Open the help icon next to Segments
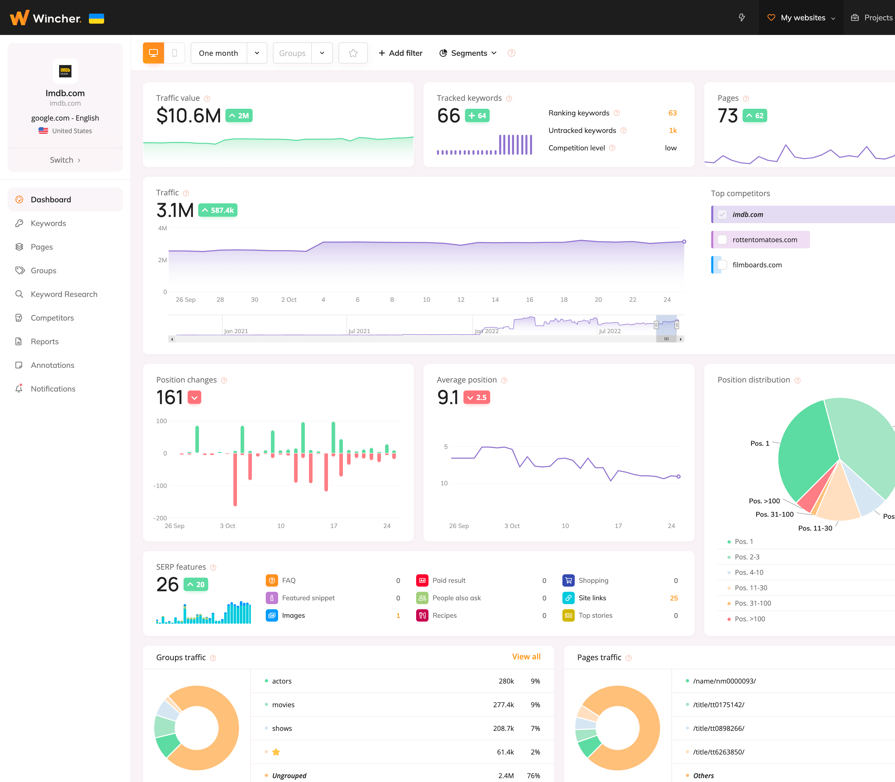This screenshot has height=782, width=895. 512,53
